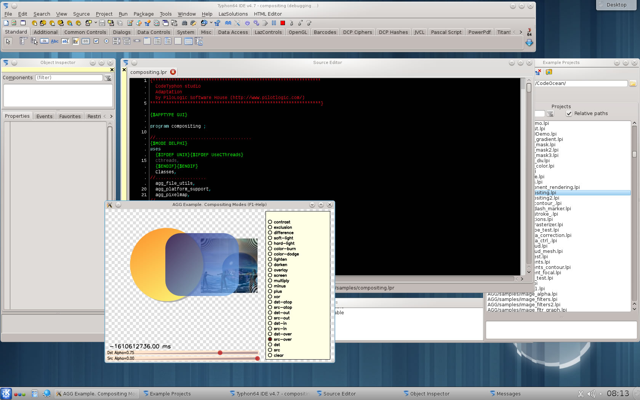Select the 'xor' radio option
This screenshot has width=640, height=400.
(x=270, y=297)
